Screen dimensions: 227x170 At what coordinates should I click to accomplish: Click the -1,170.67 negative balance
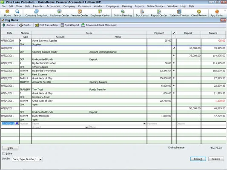click(220, 101)
